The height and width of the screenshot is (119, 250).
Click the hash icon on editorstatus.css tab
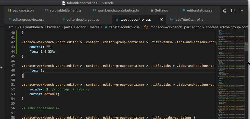click(x=184, y=10)
